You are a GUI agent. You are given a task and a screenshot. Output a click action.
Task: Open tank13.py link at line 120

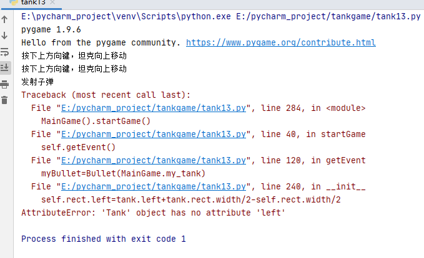click(154, 160)
